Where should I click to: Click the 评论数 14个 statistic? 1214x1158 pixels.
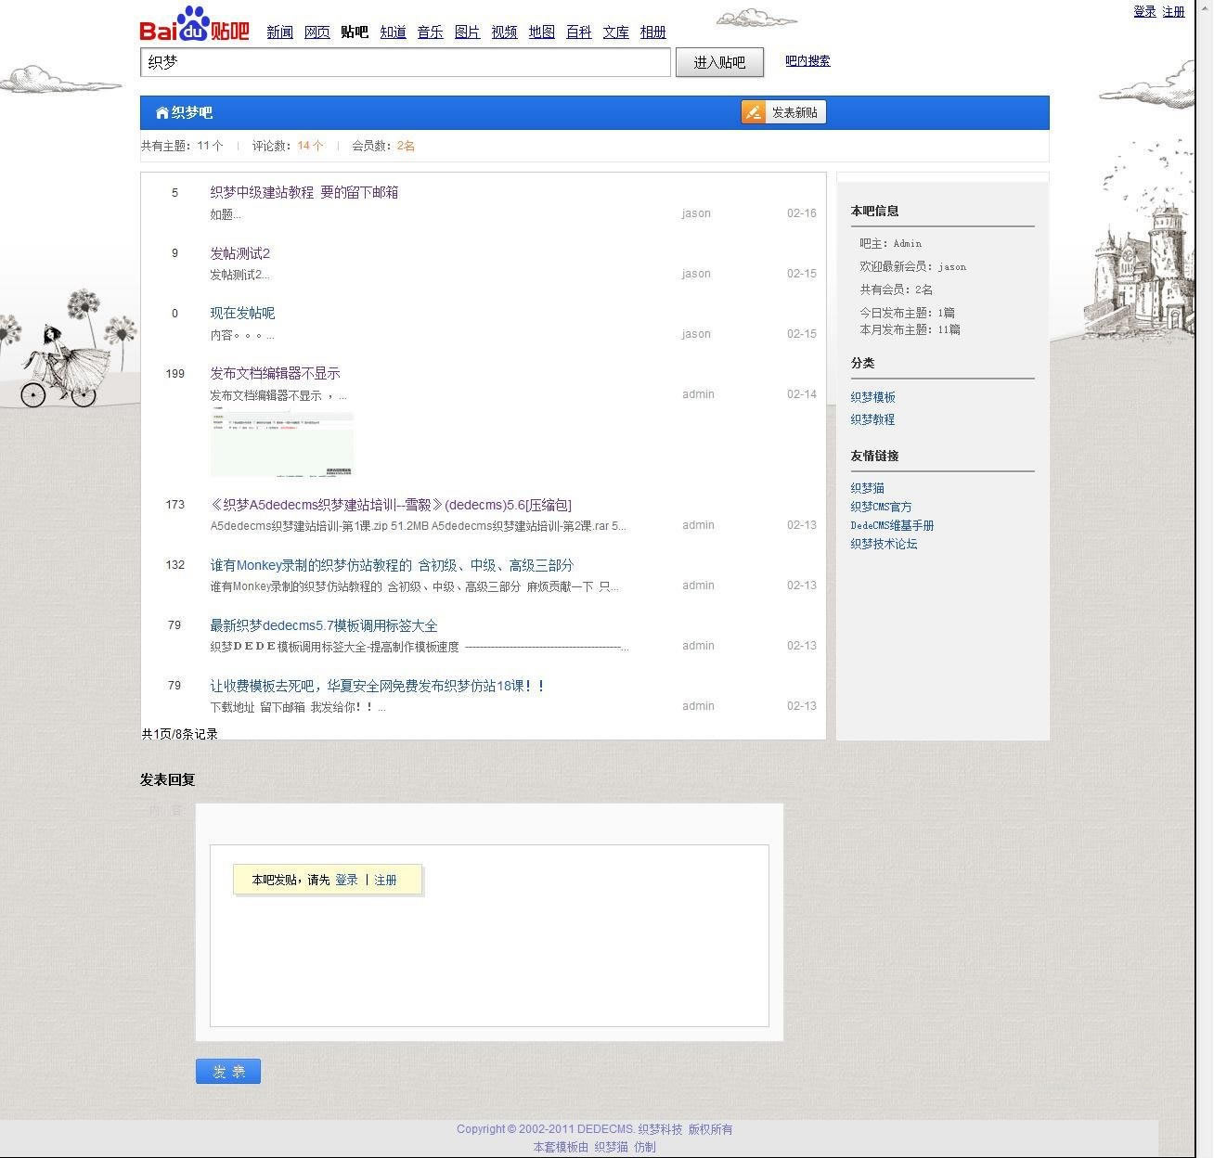288,146
